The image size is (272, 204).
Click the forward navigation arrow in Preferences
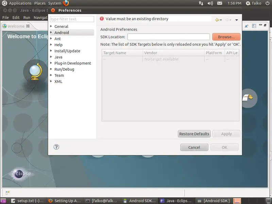226,20
